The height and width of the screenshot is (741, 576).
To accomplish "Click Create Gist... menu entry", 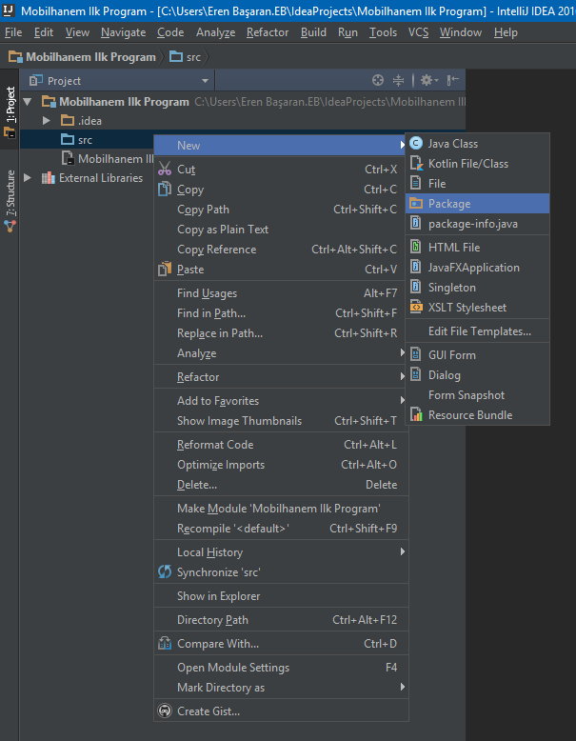I will click(x=281, y=711).
